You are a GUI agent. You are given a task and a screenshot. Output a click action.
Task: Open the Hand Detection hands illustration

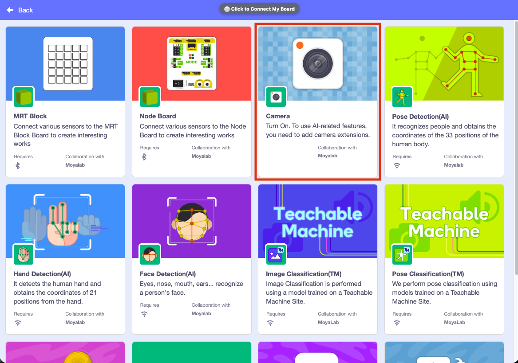click(x=65, y=221)
